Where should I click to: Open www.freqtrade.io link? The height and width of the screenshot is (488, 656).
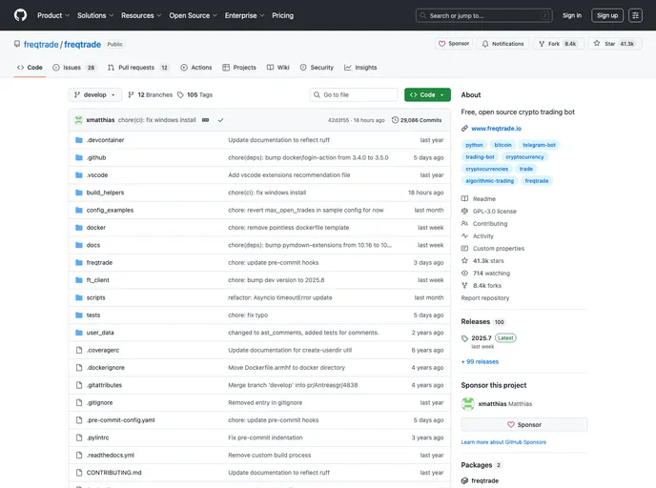(x=496, y=129)
